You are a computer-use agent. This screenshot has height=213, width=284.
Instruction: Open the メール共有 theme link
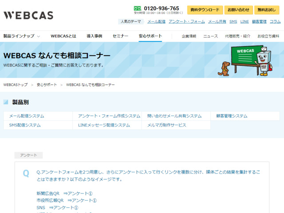(217, 22)
